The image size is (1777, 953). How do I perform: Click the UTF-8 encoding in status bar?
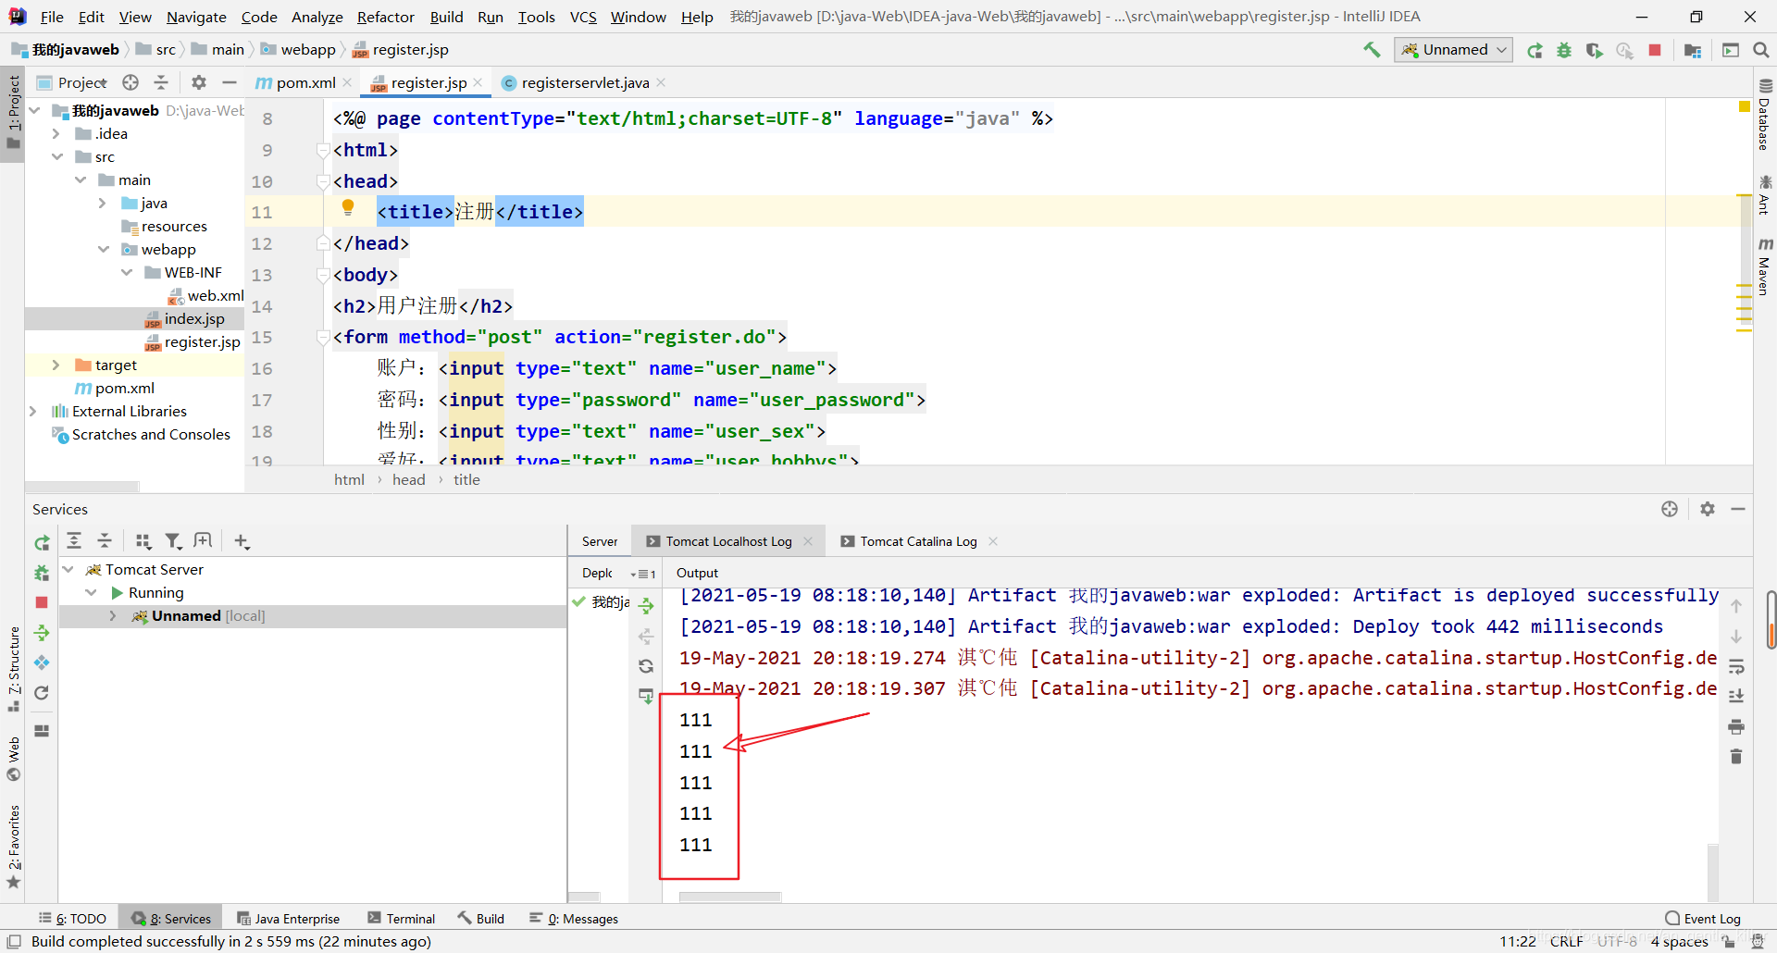[1617, 941]
